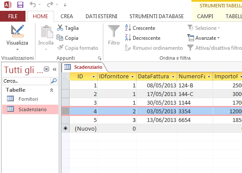This screenshot has width=242, height=173.
Task: Collapse navigation pane with double chevron
Action: click(54, 69)
